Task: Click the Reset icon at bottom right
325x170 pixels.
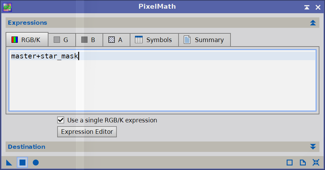Action: [316, 162]
